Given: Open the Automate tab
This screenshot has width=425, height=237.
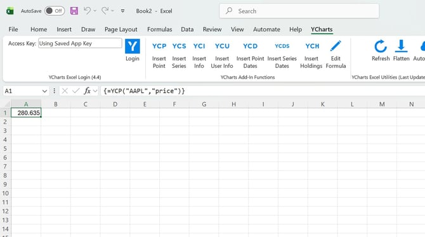Looking at the screenshot, I should (266, 29).
